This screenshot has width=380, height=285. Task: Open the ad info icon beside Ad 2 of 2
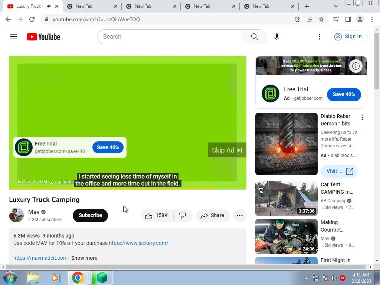[51, 182]
